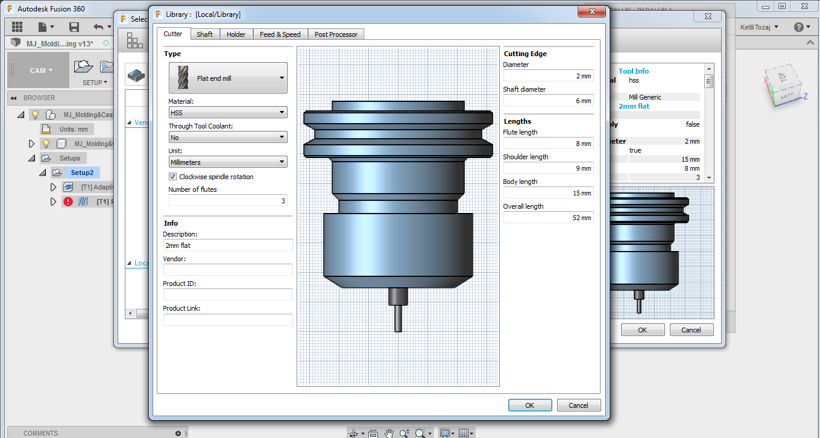
Task: Click the red error icon on operation
Action: point(68,202)
